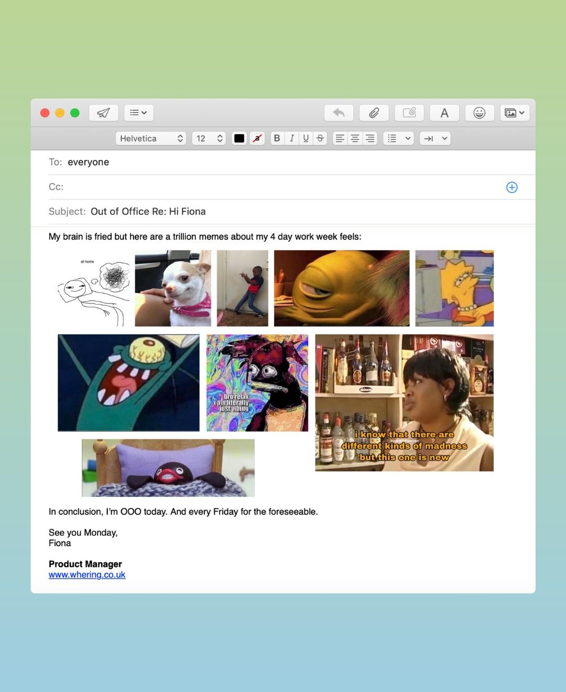Screen dimensions: 566x692
Task: Align text to the right
Action: click(x=370, y=138)
